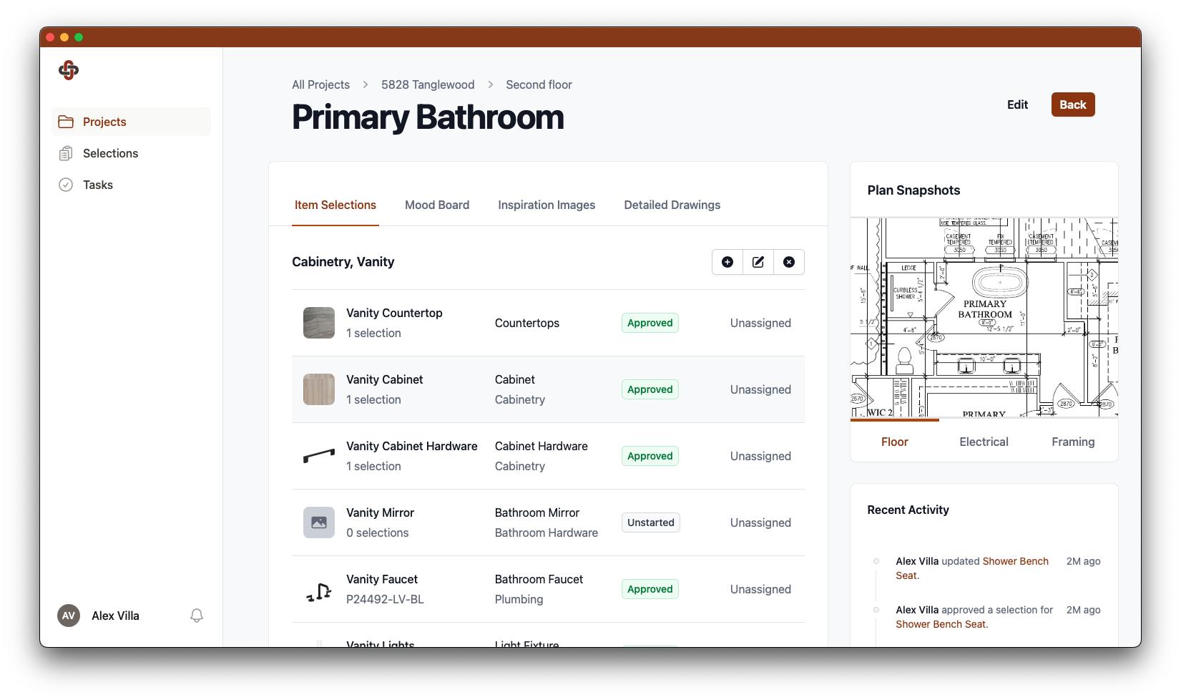Open the 5828 Tanglewood breadcrumb link
Screen dimensions: 1181x700
pyautogui.click(x=428, y=84)
